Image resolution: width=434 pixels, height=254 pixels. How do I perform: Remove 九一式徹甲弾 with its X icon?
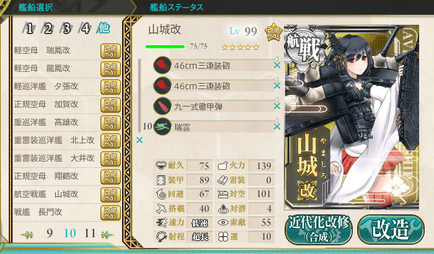[277, 107]
